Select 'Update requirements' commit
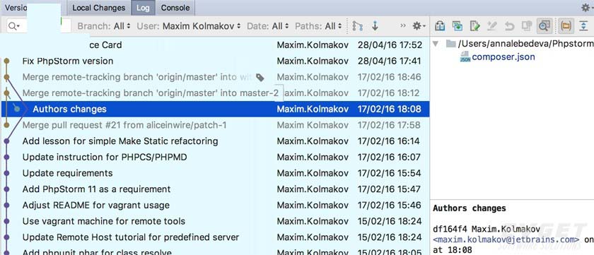 click(x=215, y=173)
